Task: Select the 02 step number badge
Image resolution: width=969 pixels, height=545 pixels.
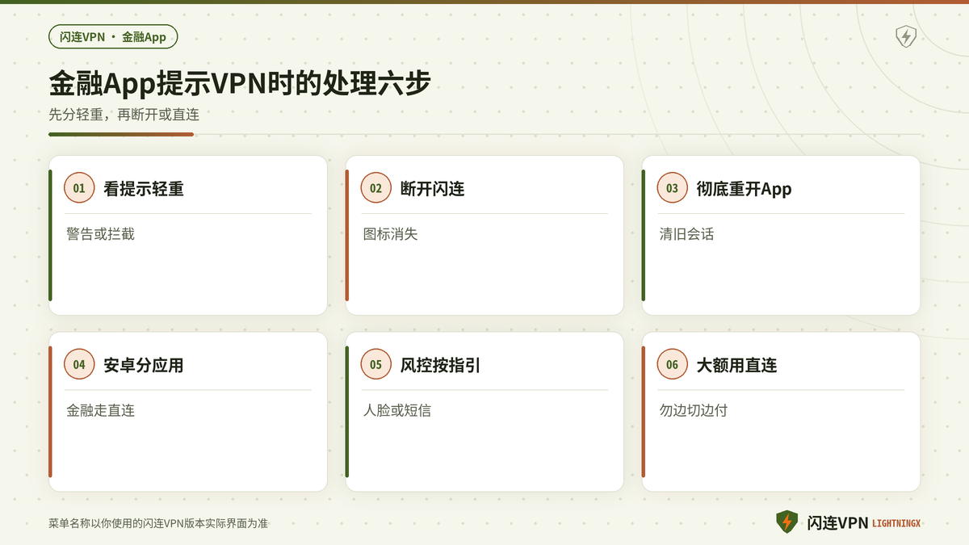Action: (x=375, y=188)
